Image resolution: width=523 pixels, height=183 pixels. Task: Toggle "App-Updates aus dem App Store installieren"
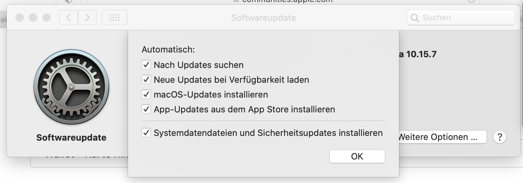[146, 109]
